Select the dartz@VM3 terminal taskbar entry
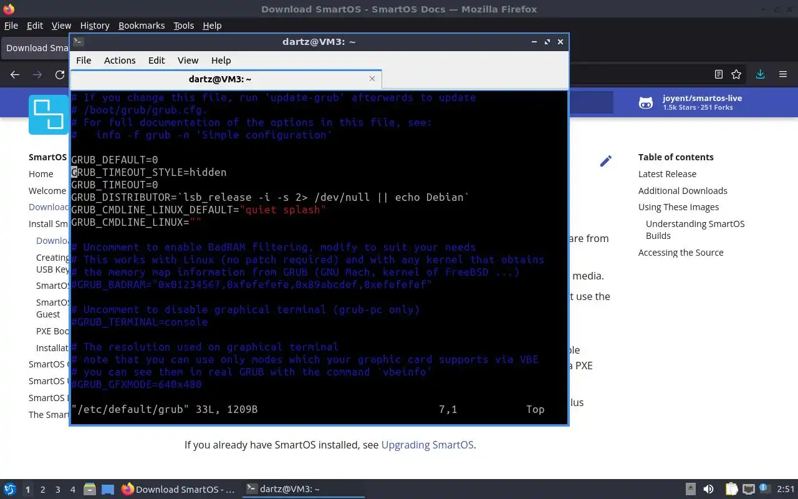Screen dimensions: 798x499 click(x=303, y=490)
